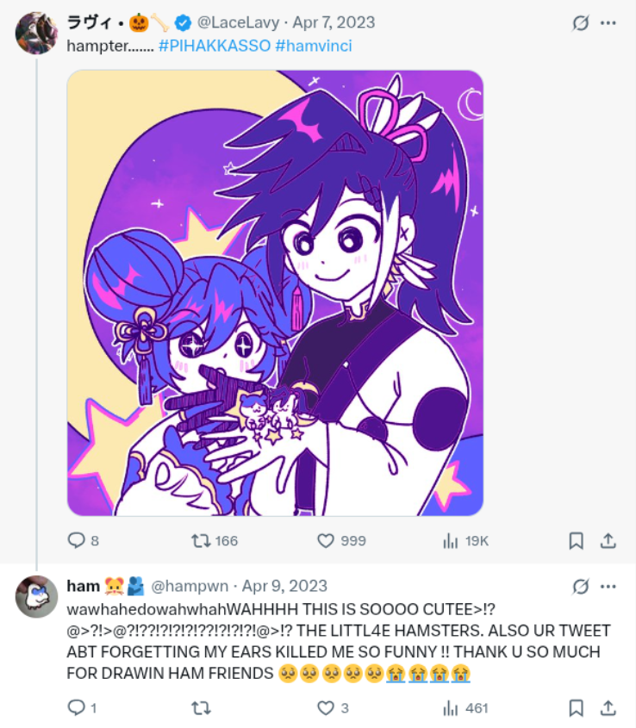This screenshot has width=636, height=728.
Task: Bookmark LaceLavy's artwork tweet
Action: tap(576, 540)
